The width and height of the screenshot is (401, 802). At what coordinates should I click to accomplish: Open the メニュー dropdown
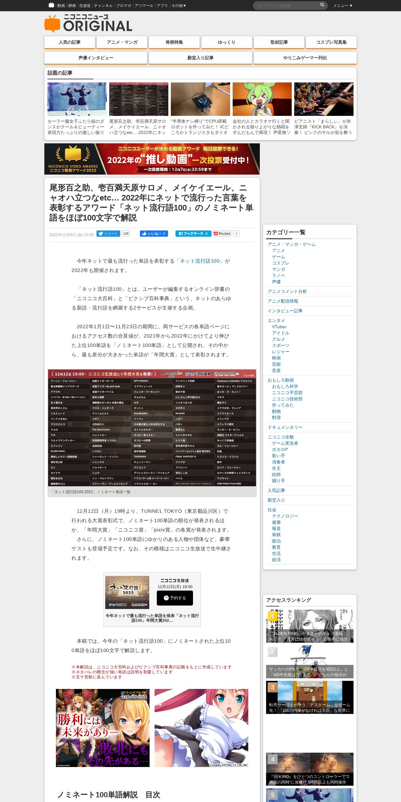coord(343,6)
